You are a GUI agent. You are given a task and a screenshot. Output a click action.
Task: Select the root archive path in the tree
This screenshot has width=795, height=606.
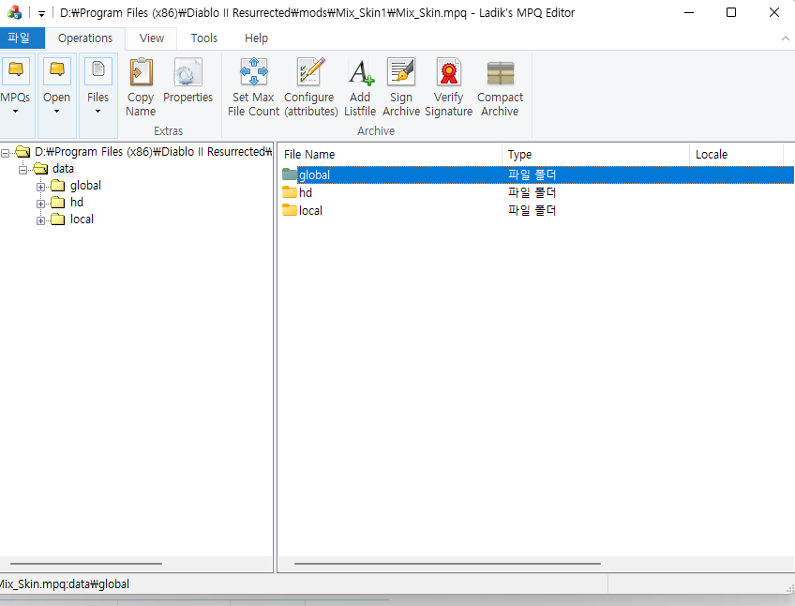coord(153,152)
